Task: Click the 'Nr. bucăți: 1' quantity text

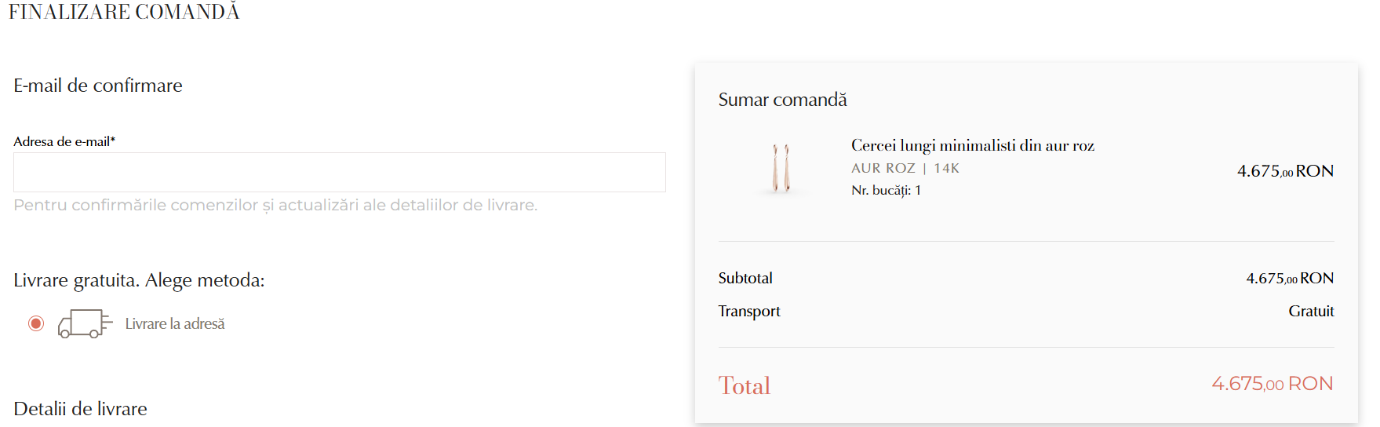Action: tap(886, 190)
